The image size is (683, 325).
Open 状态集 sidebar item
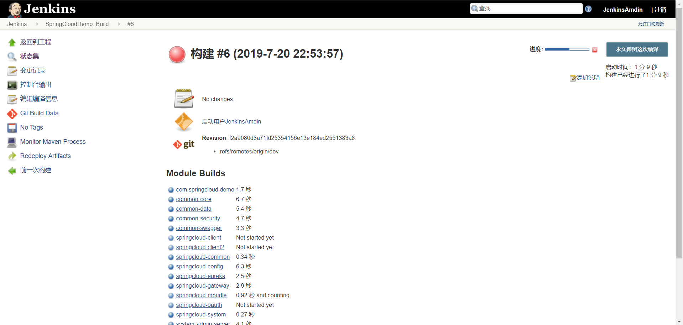[x=30, y=56]
